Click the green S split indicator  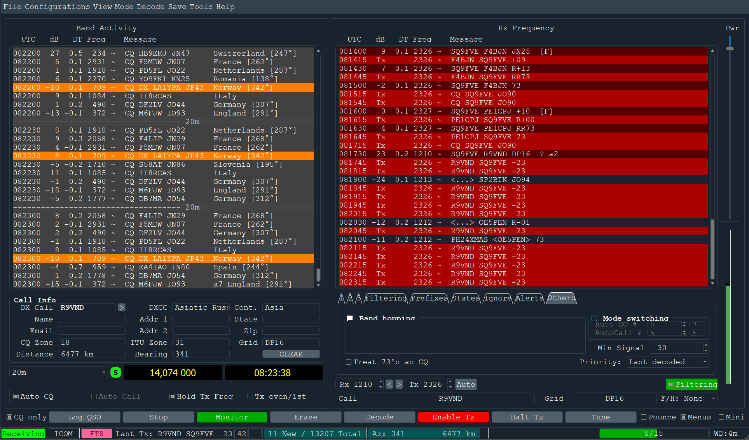click(x=115, y=372)
